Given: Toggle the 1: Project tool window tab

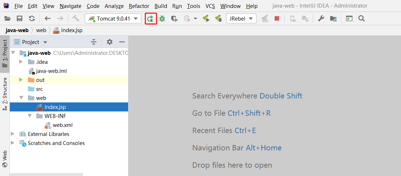Looking at the screenshot, I should pyautogui.click(x=5, y=53).
